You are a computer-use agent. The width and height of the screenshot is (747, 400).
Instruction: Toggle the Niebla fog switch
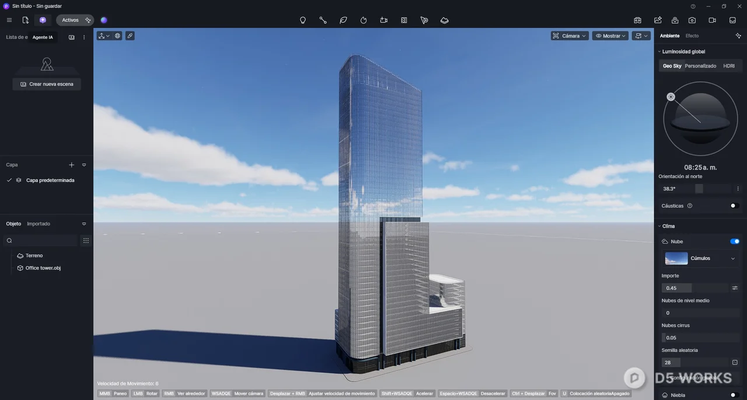tap(735, 395)
